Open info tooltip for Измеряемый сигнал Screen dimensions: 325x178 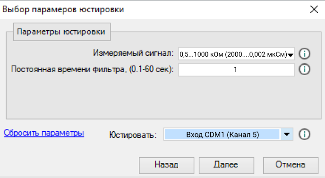[304, 54]
